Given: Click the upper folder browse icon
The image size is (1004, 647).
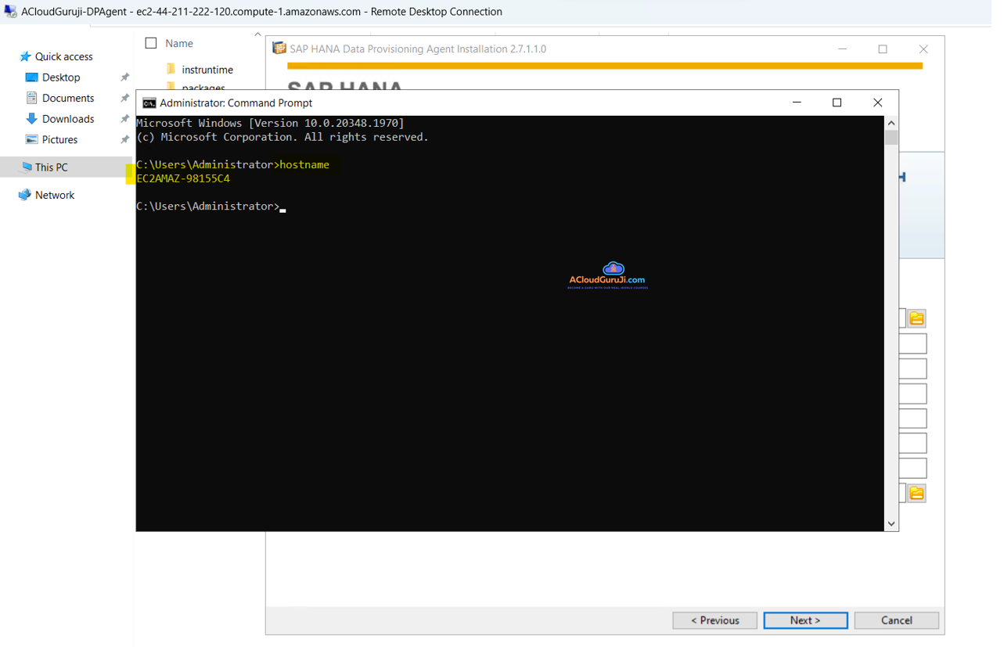Looking at the screenshot, I should (916, 318).
